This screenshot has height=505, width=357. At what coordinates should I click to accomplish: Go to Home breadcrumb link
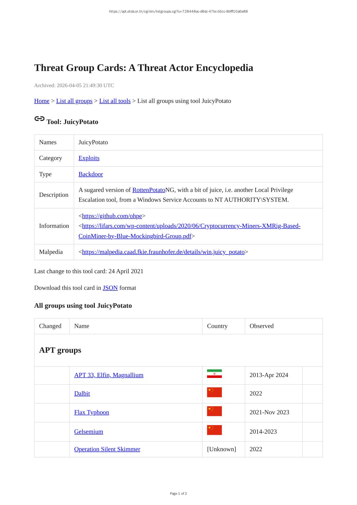coord(42,101)
